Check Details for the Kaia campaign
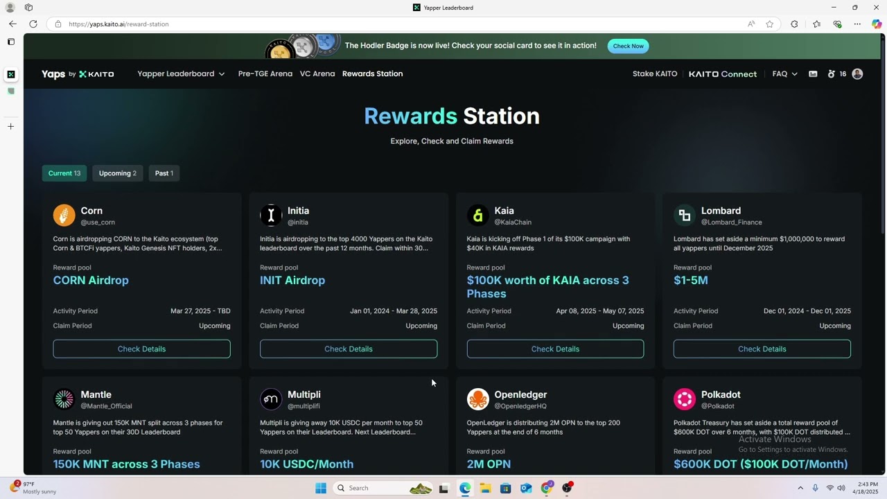This screenshot has height=499, width=887. click(555, 349)
